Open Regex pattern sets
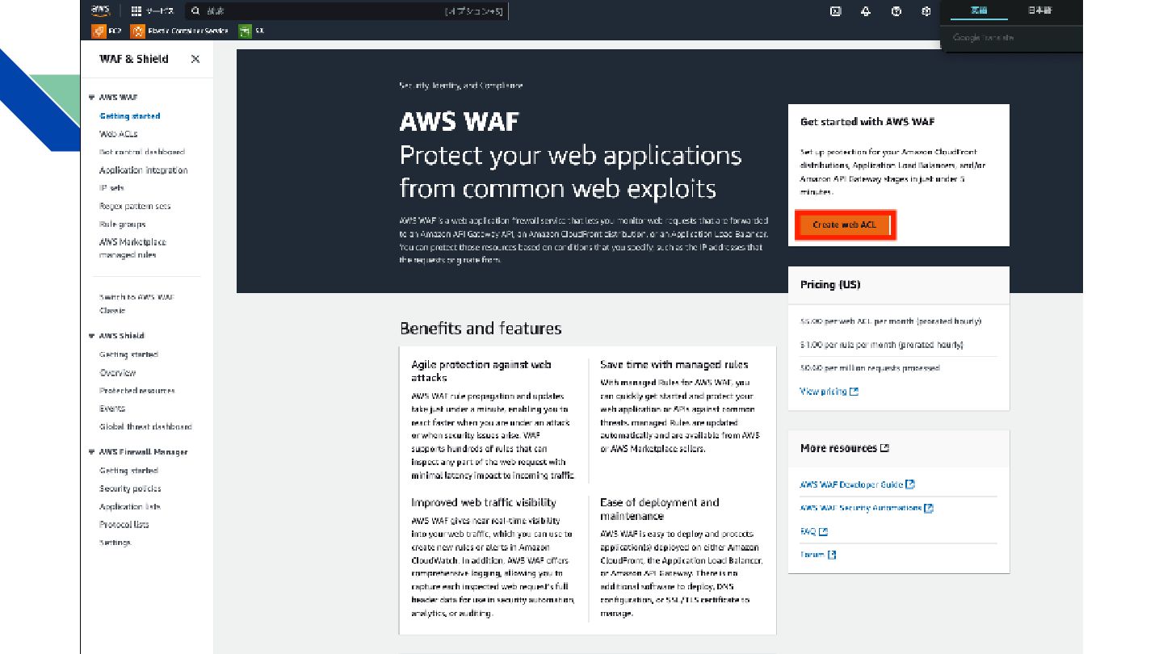 click(x=135, y=206)
